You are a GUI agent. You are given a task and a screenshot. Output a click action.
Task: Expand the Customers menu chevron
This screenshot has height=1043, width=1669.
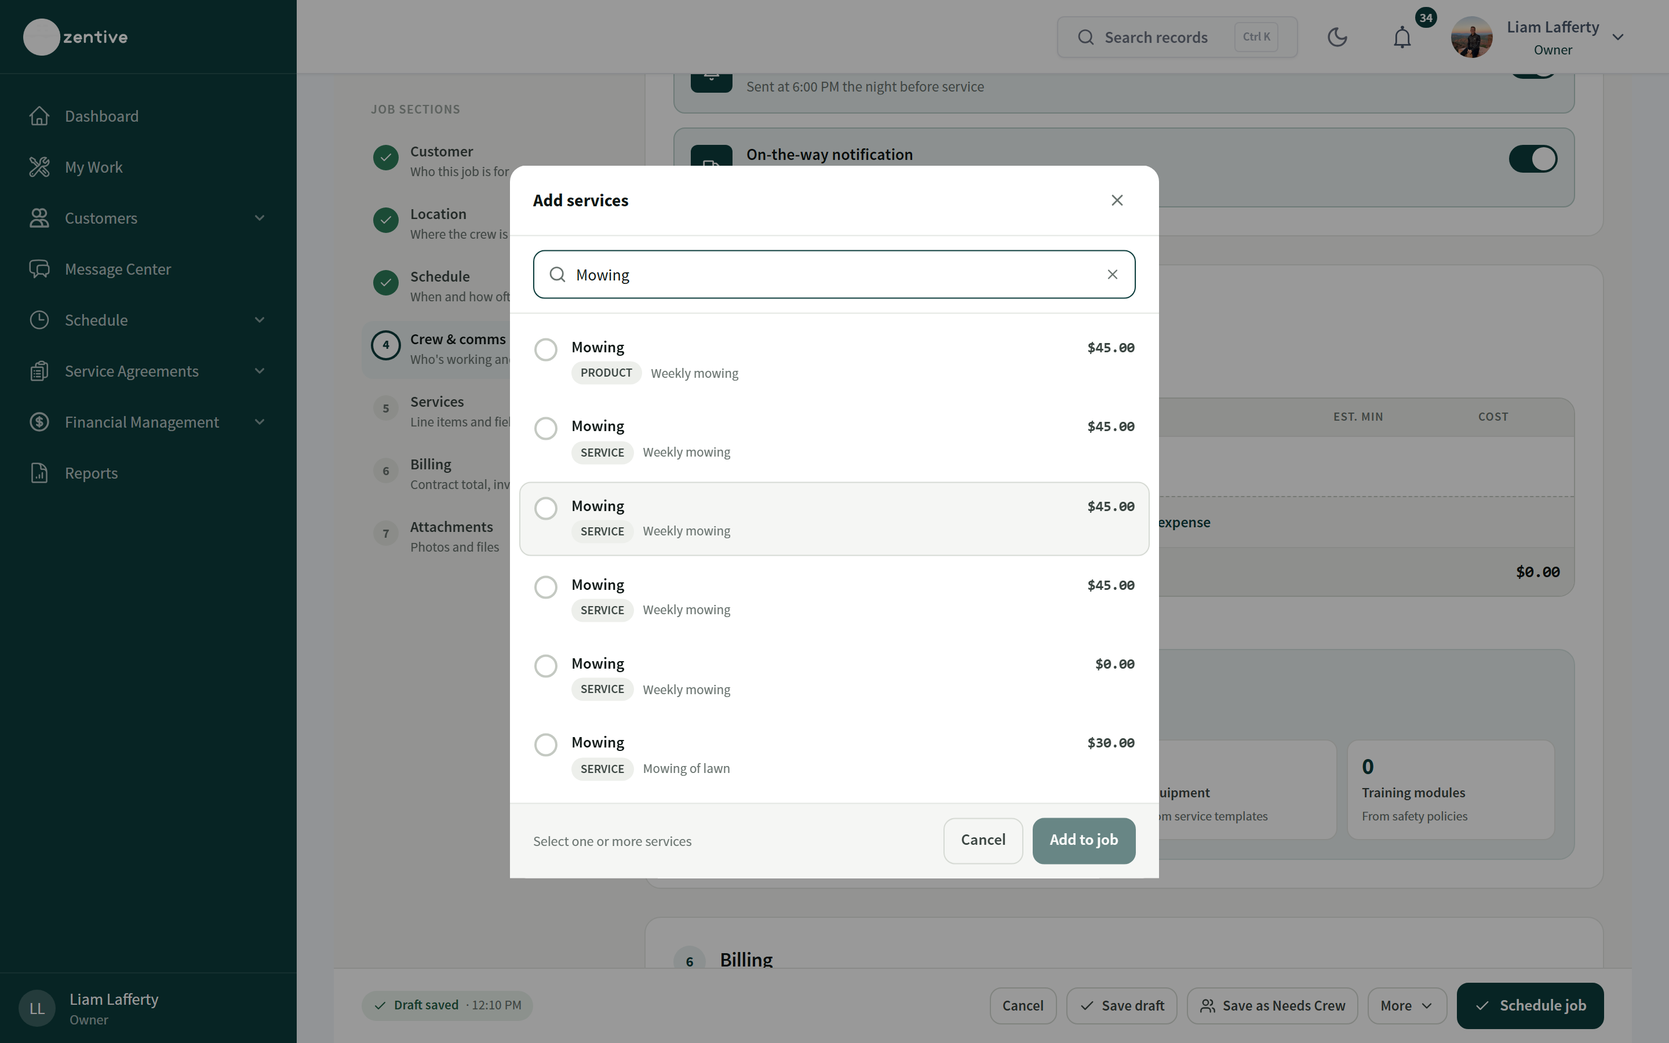click(x=259, y=218)
